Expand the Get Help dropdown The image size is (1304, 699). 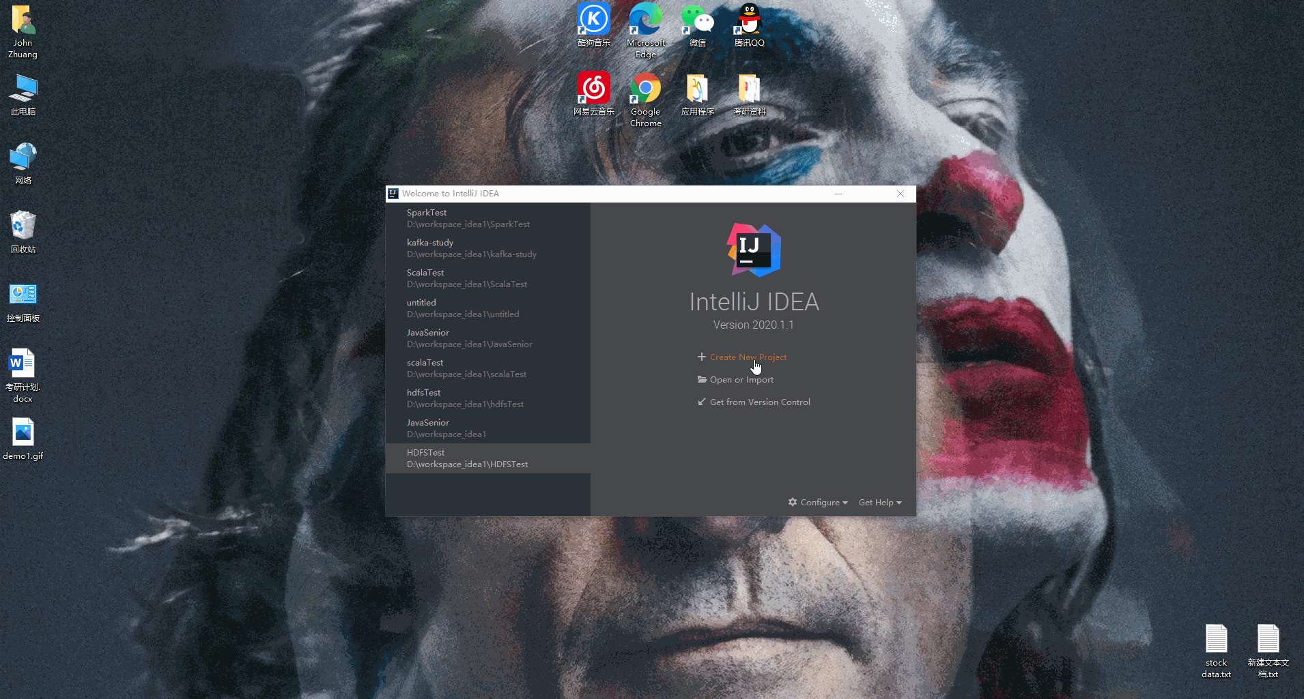click(880, 503)
